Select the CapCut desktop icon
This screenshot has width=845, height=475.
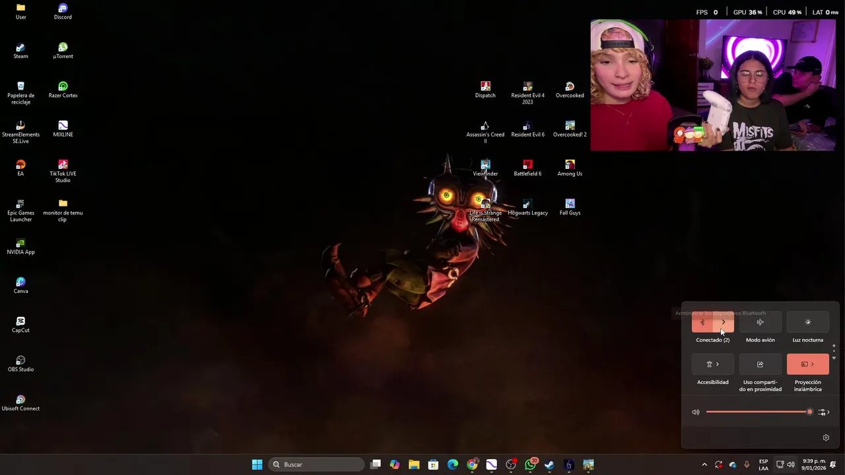(x=21, y=324)
